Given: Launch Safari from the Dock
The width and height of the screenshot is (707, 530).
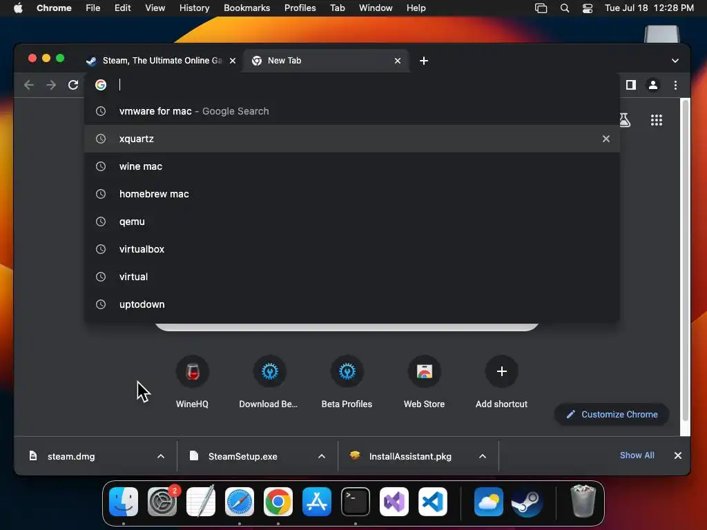Looking at the screenshot, I should (x=240, y=502).
